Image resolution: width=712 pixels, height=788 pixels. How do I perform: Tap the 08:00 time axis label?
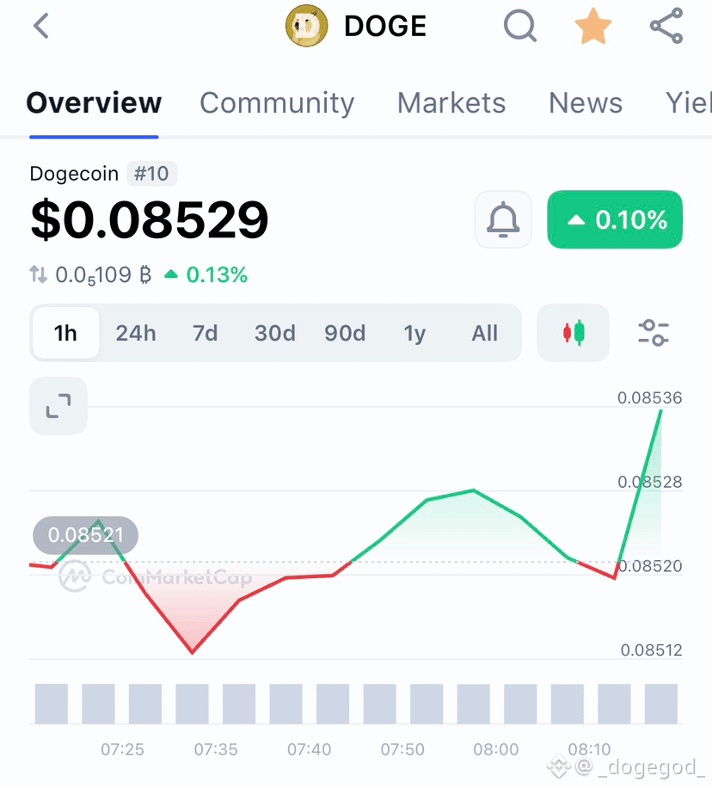click(495, 749)
